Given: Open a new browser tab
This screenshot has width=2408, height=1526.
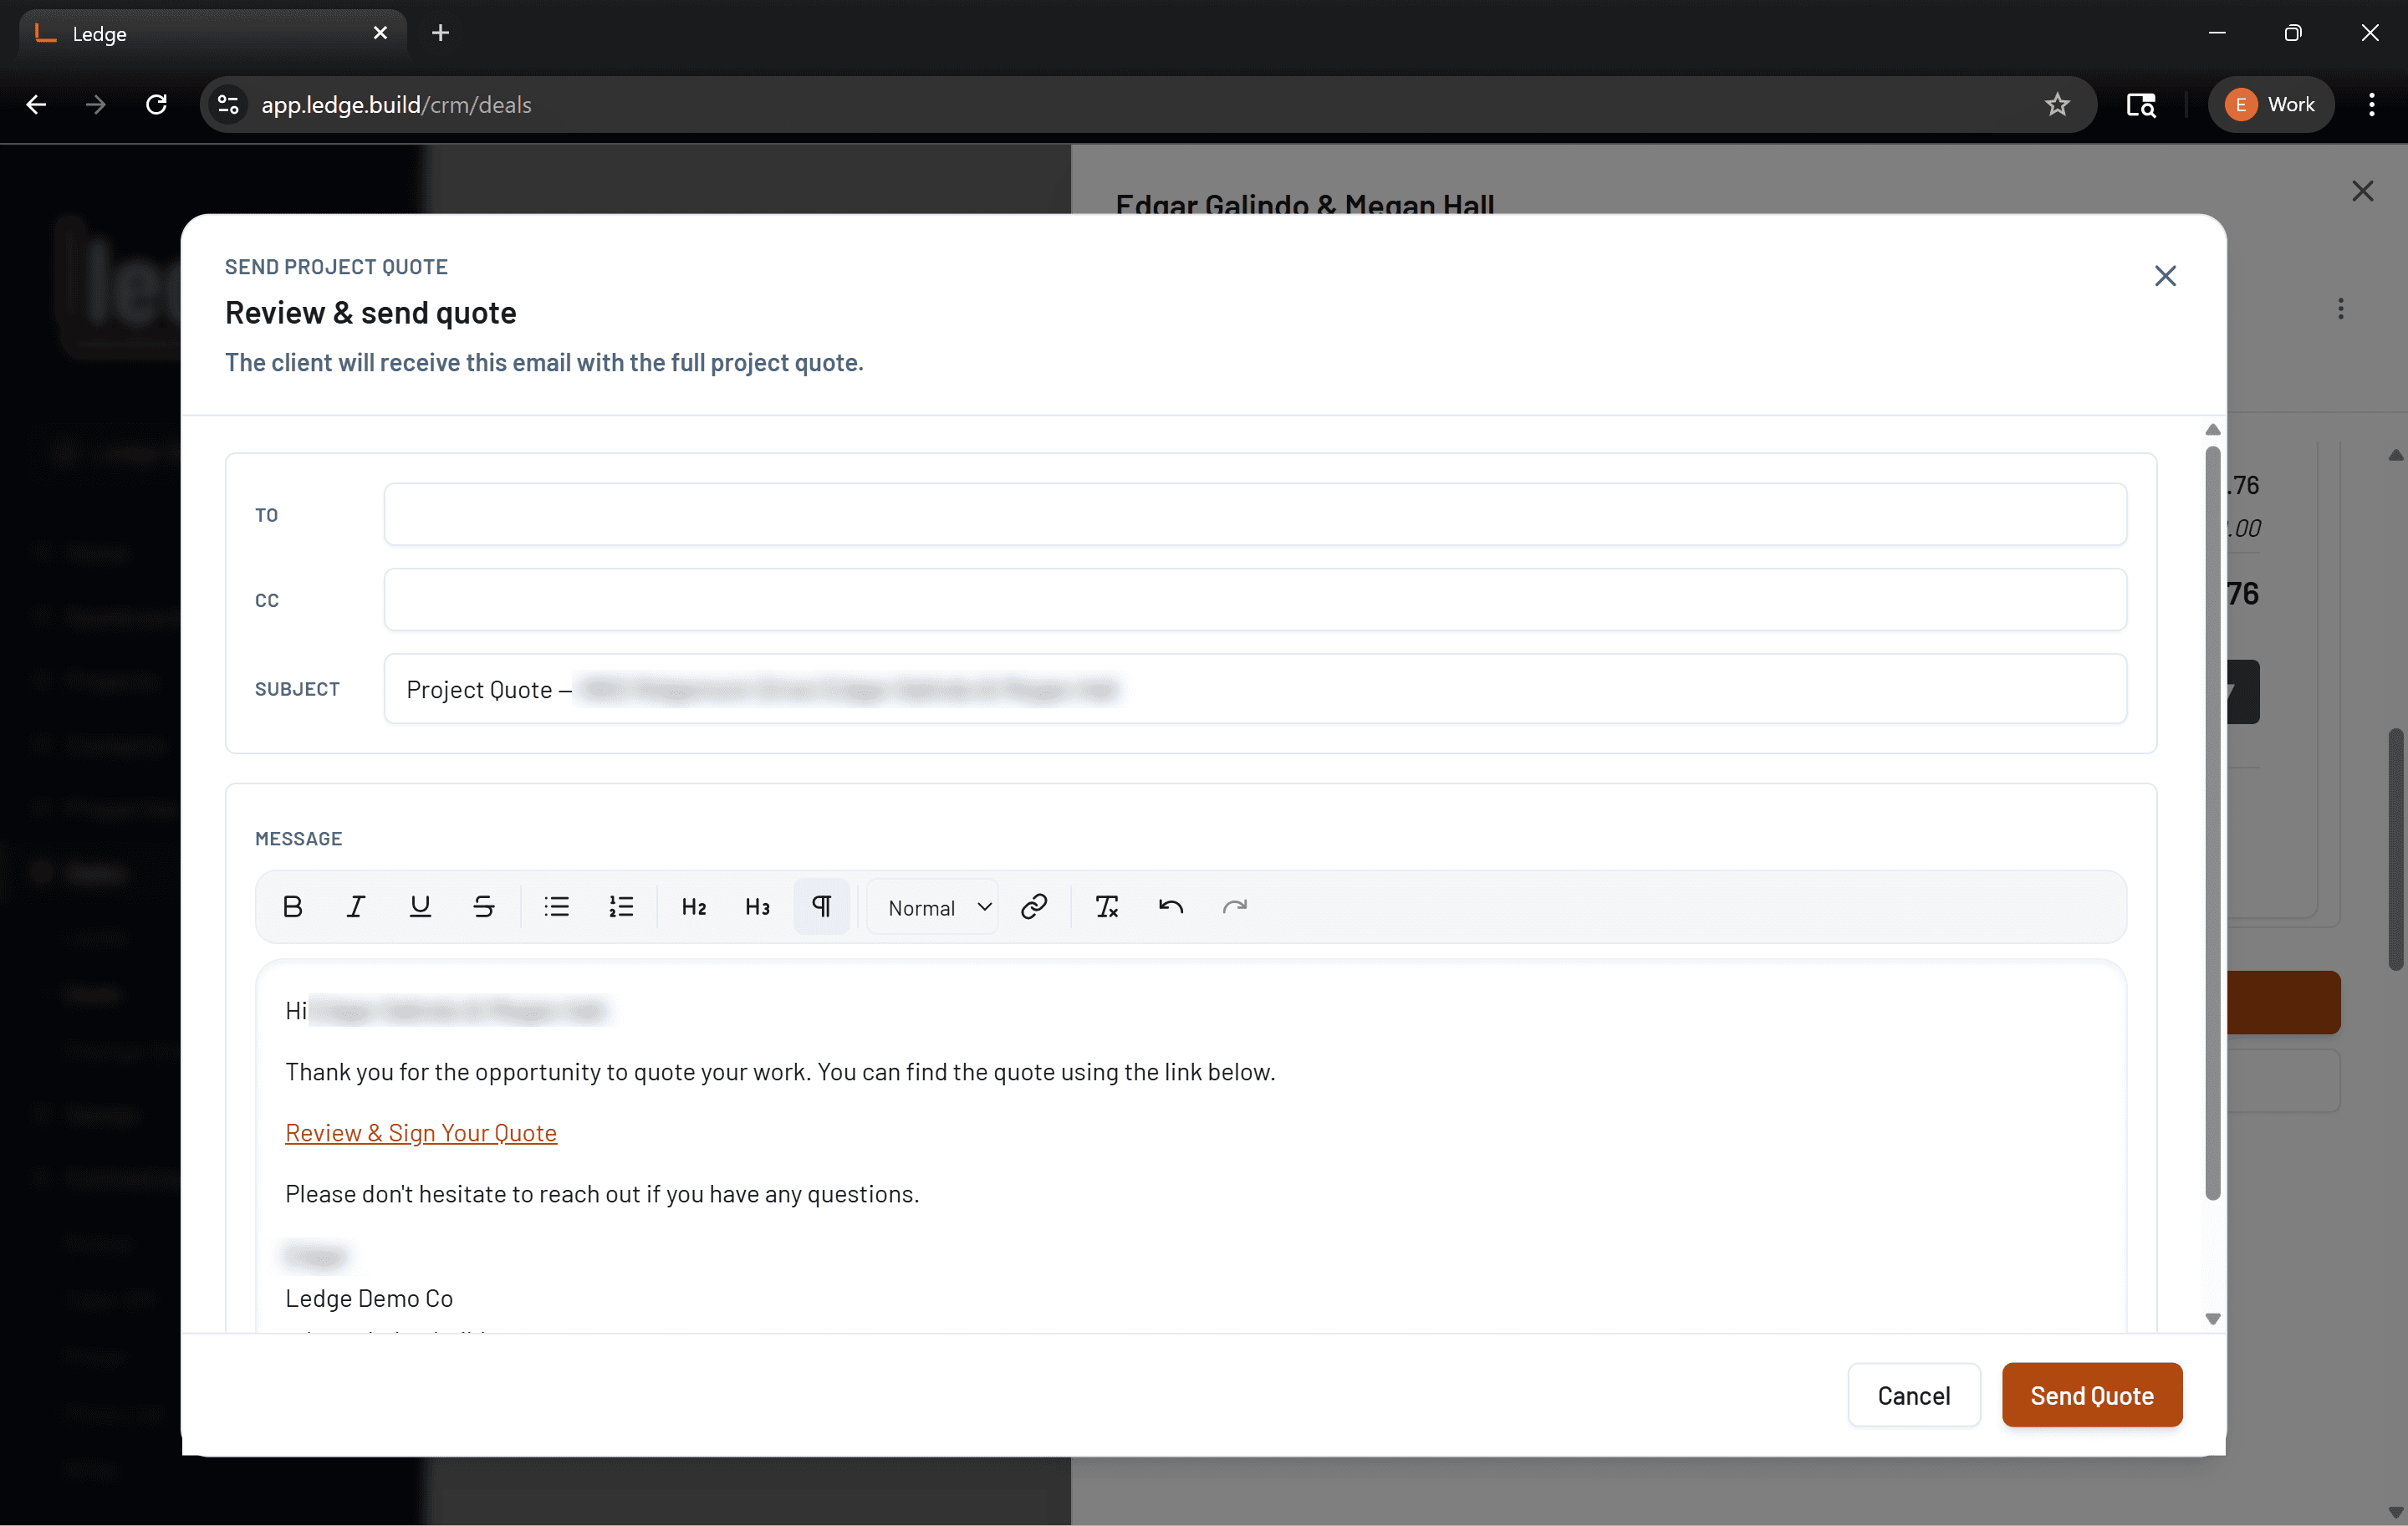Looking at the screenshot, I should pyautogui.click(x=440, y=33).
